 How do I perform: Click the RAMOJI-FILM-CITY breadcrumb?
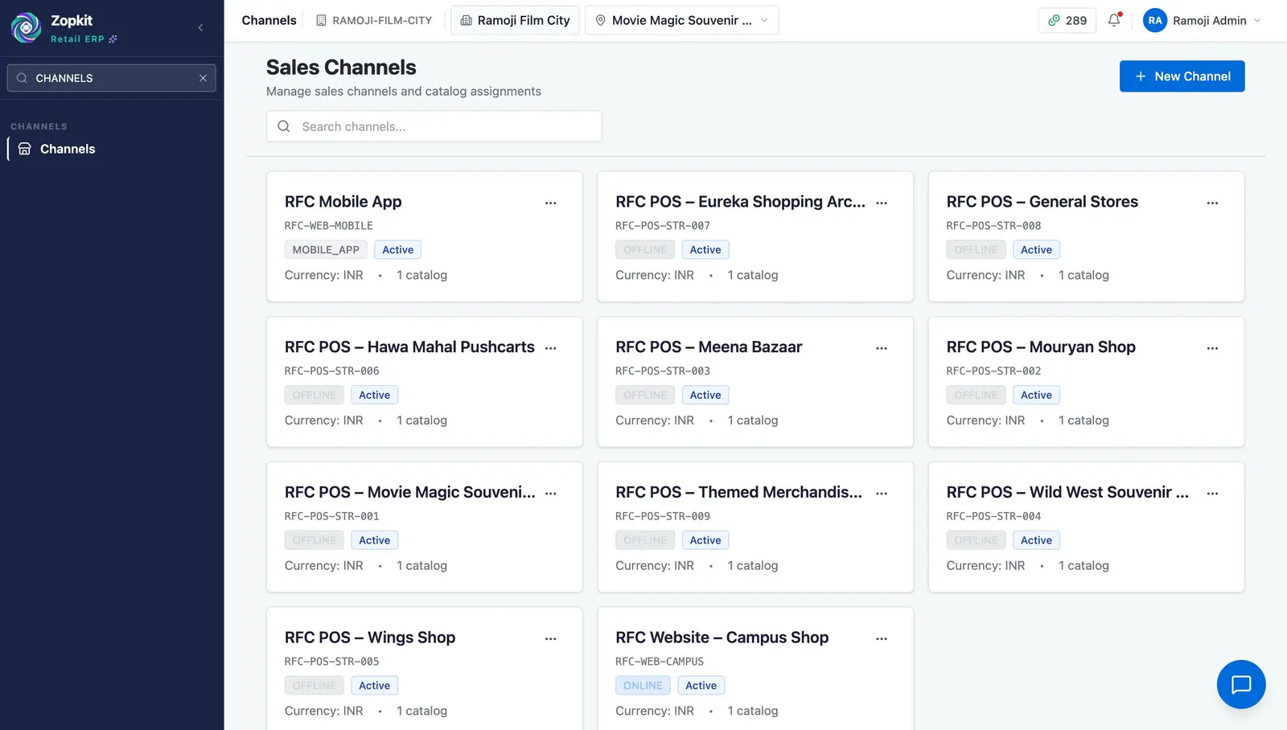(374, 20)
